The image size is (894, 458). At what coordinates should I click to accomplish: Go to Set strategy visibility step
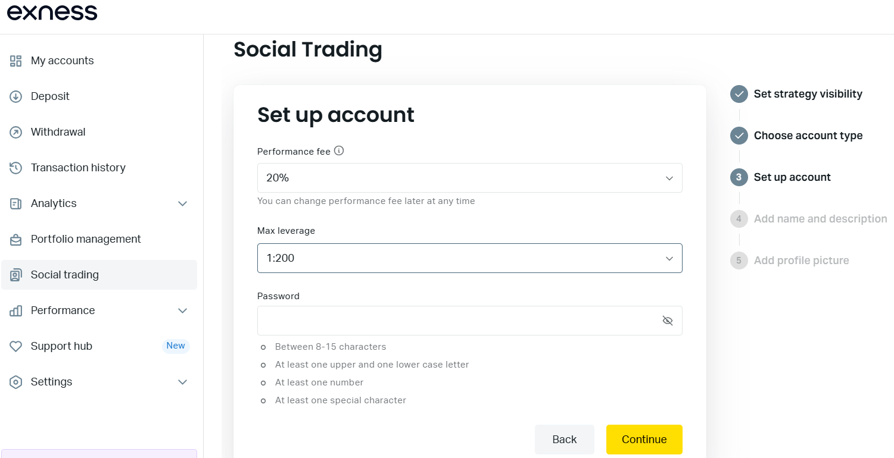(808, 94)
